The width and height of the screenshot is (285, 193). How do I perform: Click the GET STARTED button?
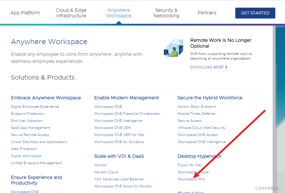coord(255,13)
